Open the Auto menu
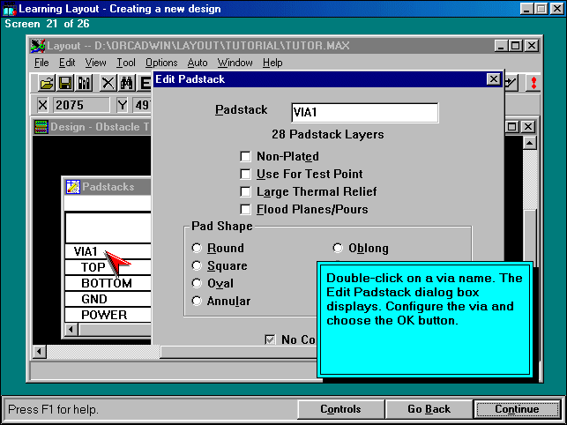Viewport: 567px width, 425px height. (x=198, y=63)
